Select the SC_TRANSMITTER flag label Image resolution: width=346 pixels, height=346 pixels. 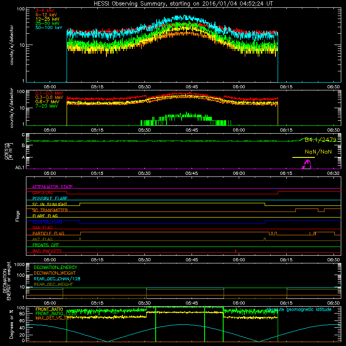(x=50, y=210)
